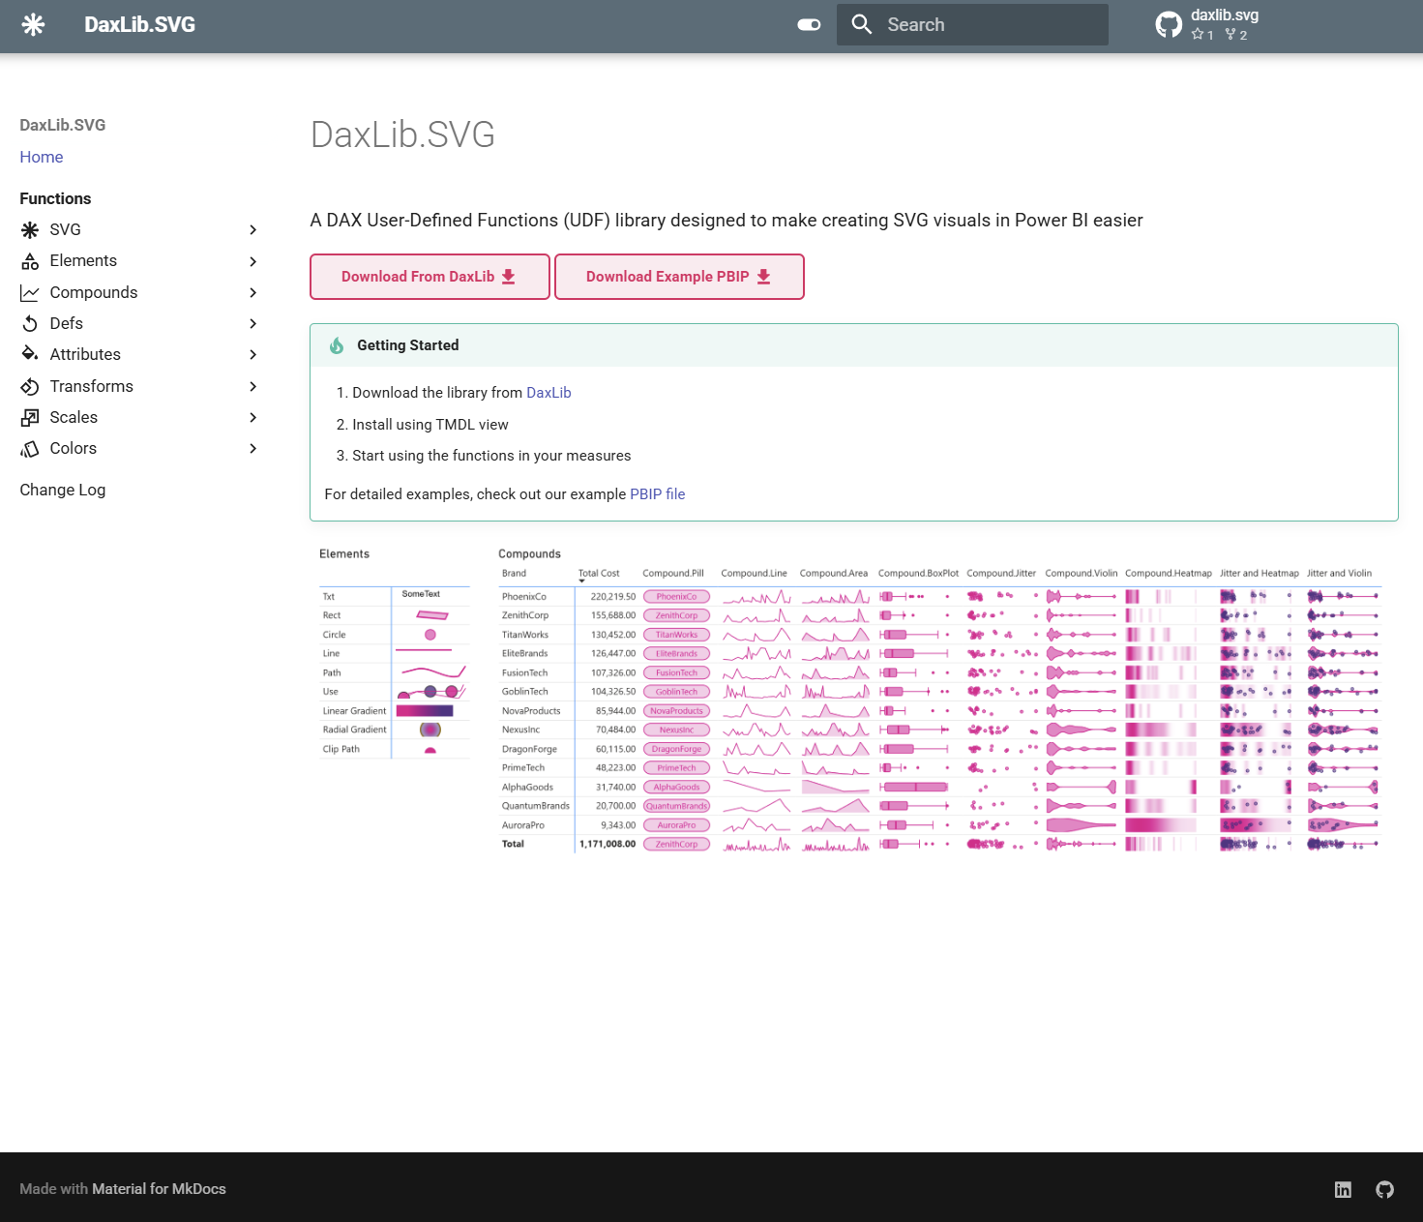This screenshot has height=1222, width=1423.
Task: Click the Attributes paint bucket icon
Action: [30, 354]
